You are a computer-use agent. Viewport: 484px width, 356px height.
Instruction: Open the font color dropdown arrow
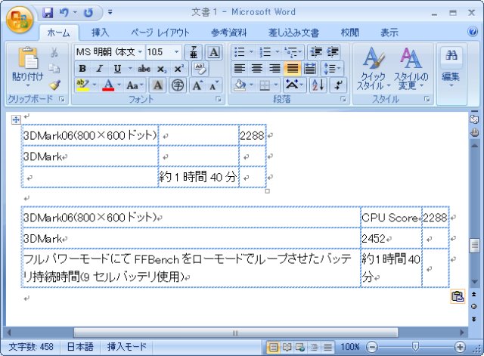coord(119,85)
